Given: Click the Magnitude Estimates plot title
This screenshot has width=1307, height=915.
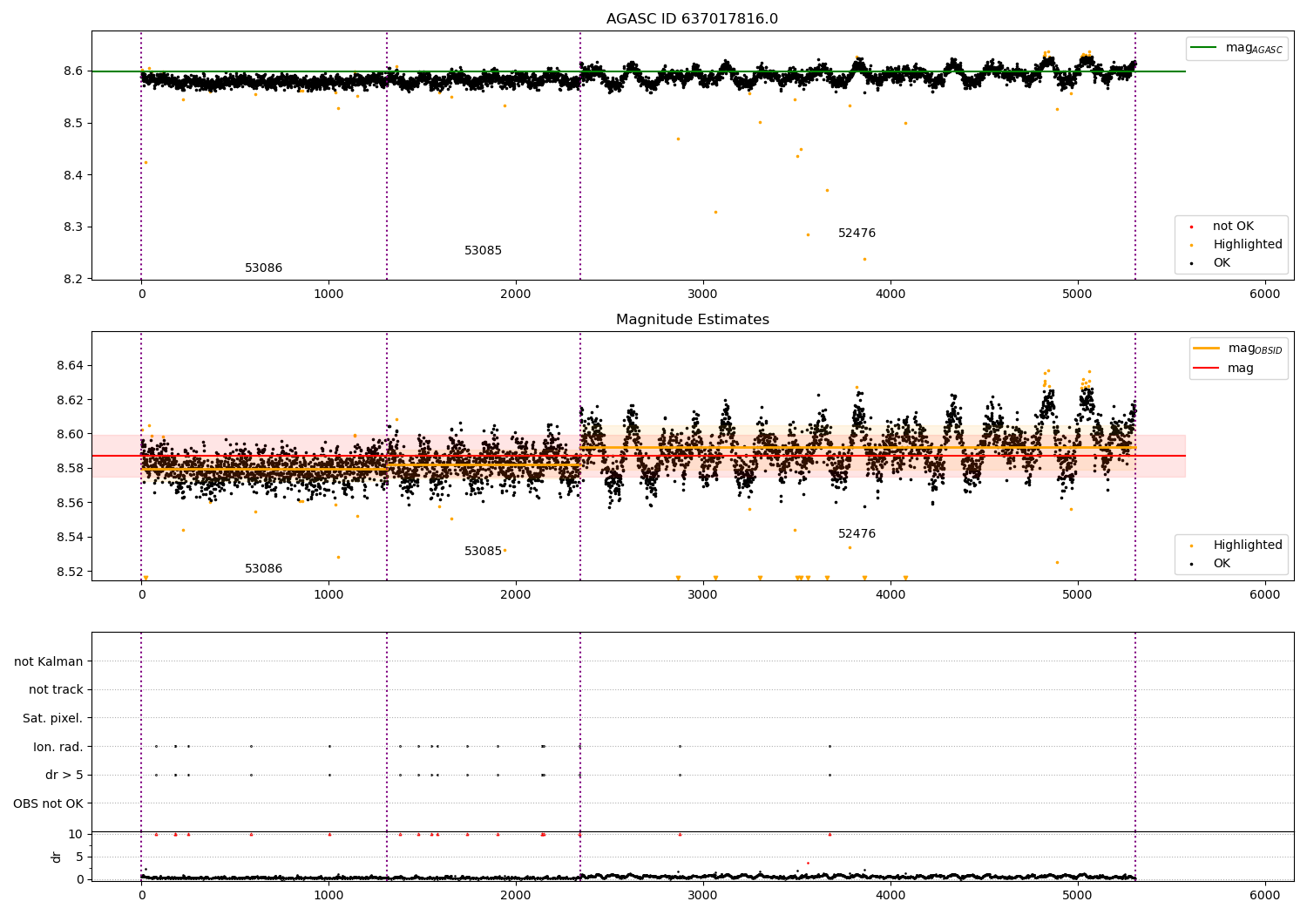Looking at the screenshot, I should click(x=692, y=320).
